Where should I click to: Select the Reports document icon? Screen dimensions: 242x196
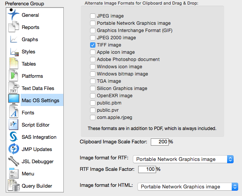point(14,27)
